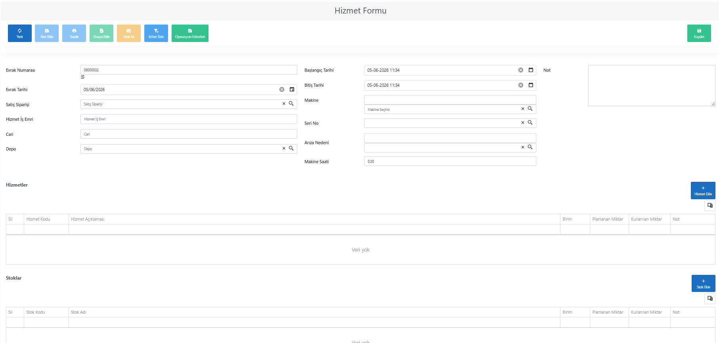Add a service with Hizmet Ekle
Viewport: 719px width, 343px height.
coord(703,191)
